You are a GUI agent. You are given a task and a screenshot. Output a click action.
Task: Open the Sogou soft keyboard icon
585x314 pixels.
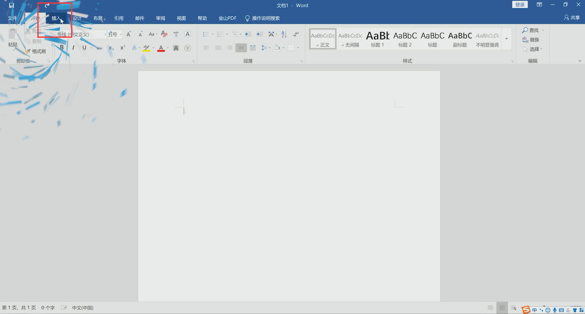561,310
